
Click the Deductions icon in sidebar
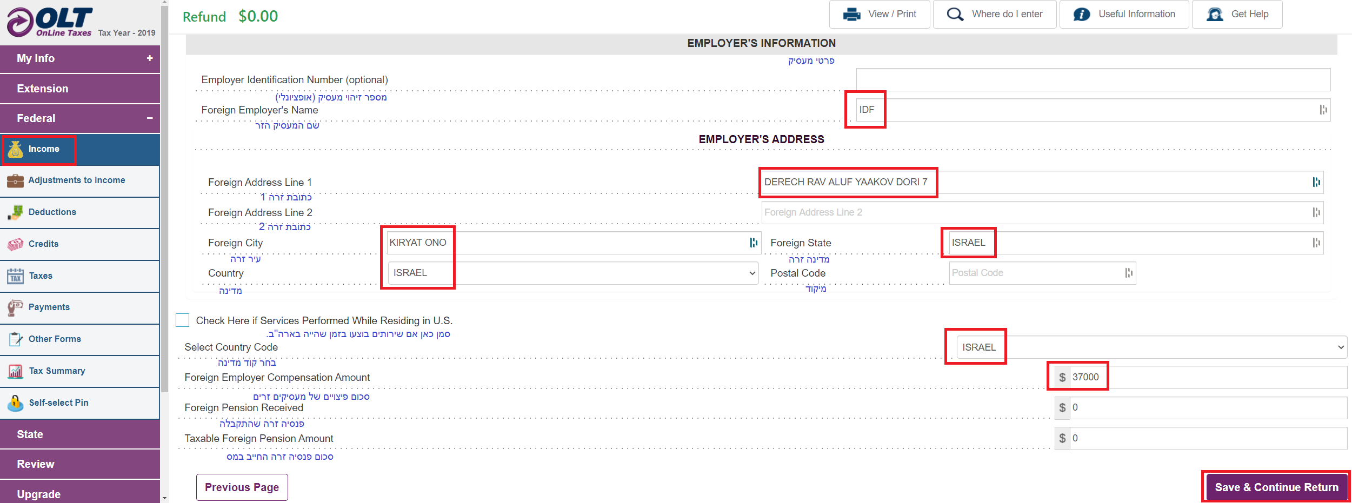pos(15,212)
